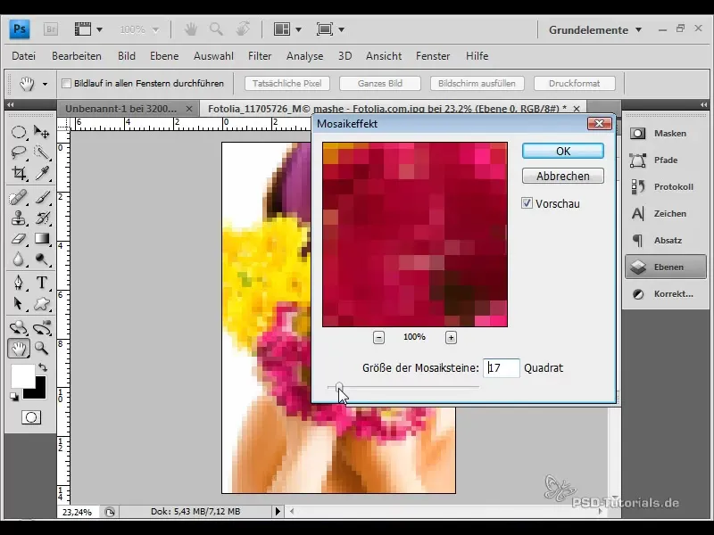Screen dimensions: 714x535
Task: Open the Protokoll panel
Action: point(666,186)
